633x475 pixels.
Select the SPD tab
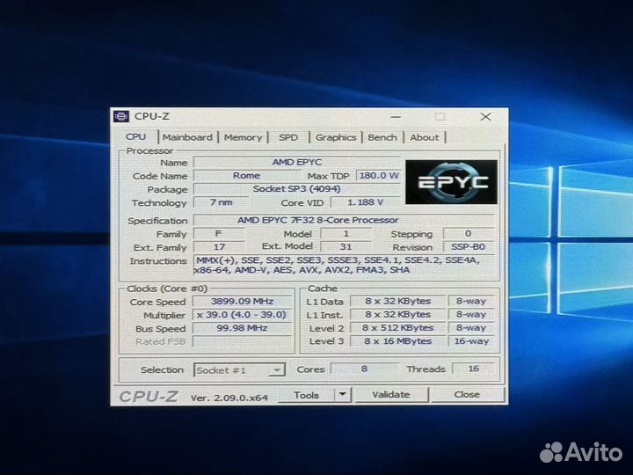click(288, 137)
